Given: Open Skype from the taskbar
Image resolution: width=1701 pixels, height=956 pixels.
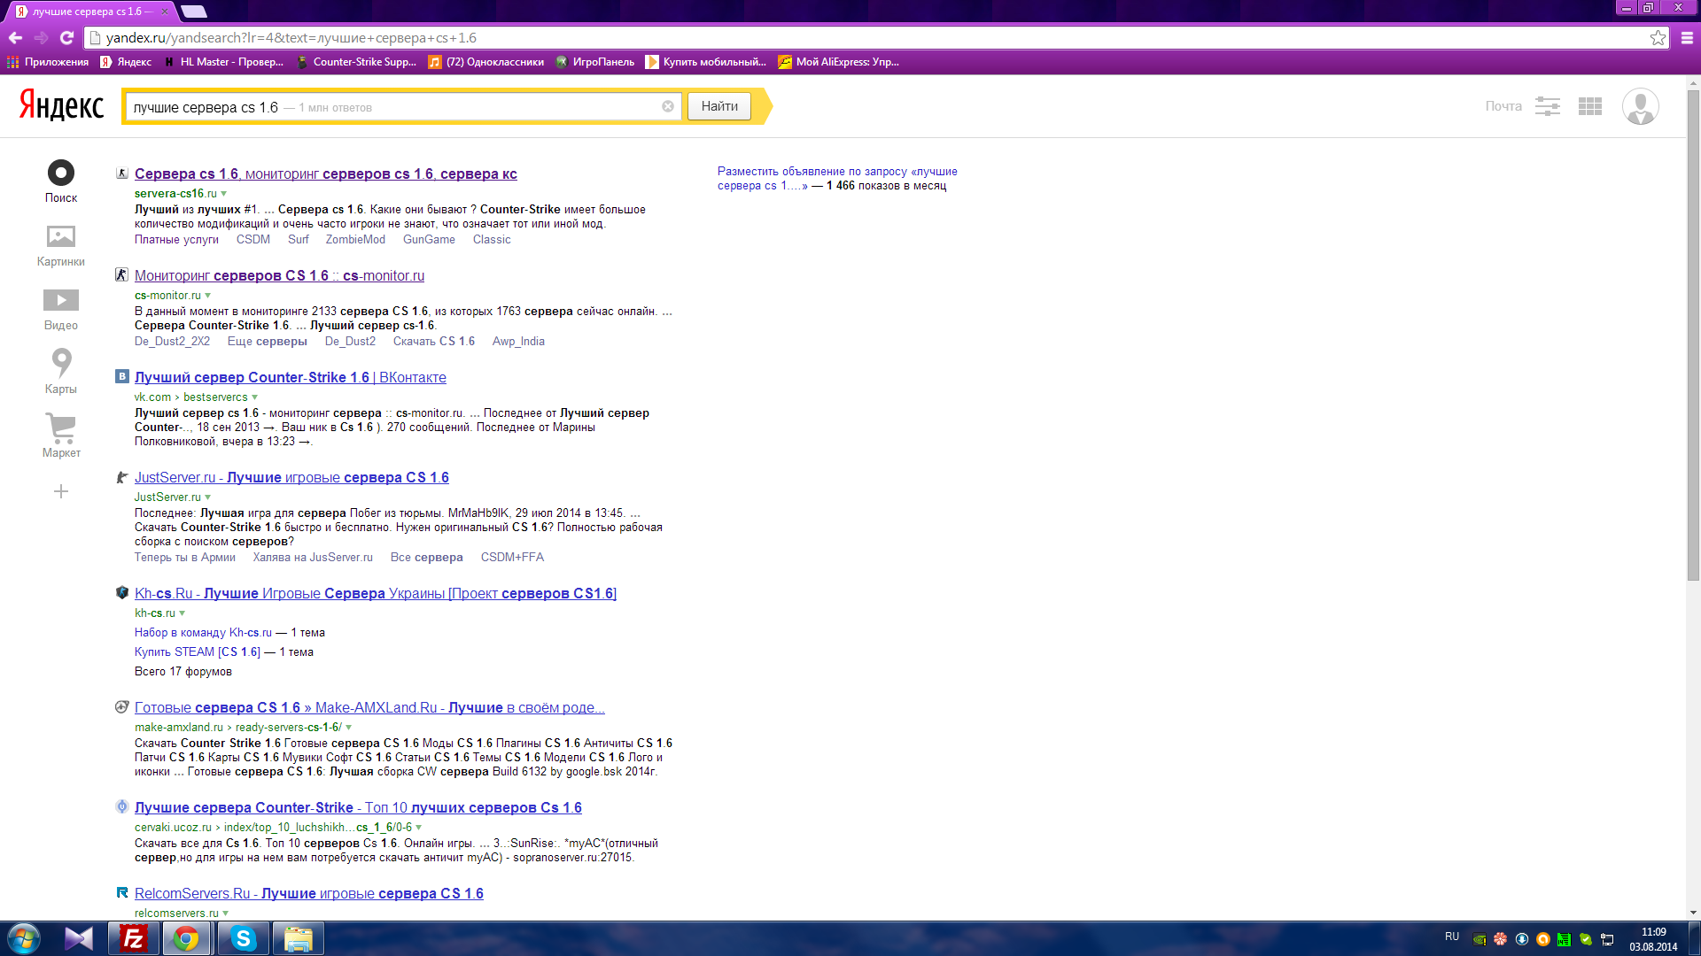Looking at the screenshot, I should (243, 938).
